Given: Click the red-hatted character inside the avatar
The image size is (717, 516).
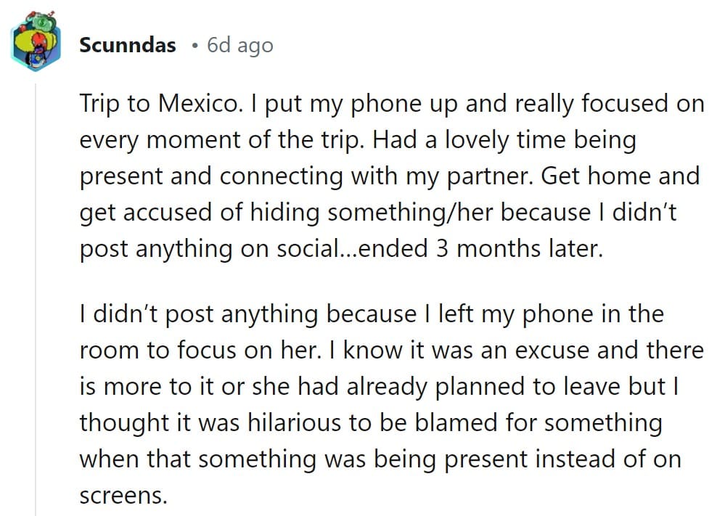Looking at the screenshot, I should point(40,45).
